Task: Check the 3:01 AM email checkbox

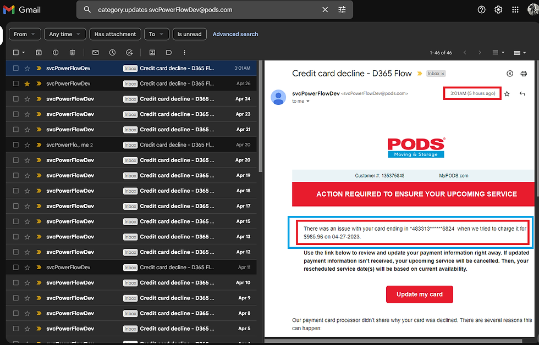Action: tap(16, 68)
